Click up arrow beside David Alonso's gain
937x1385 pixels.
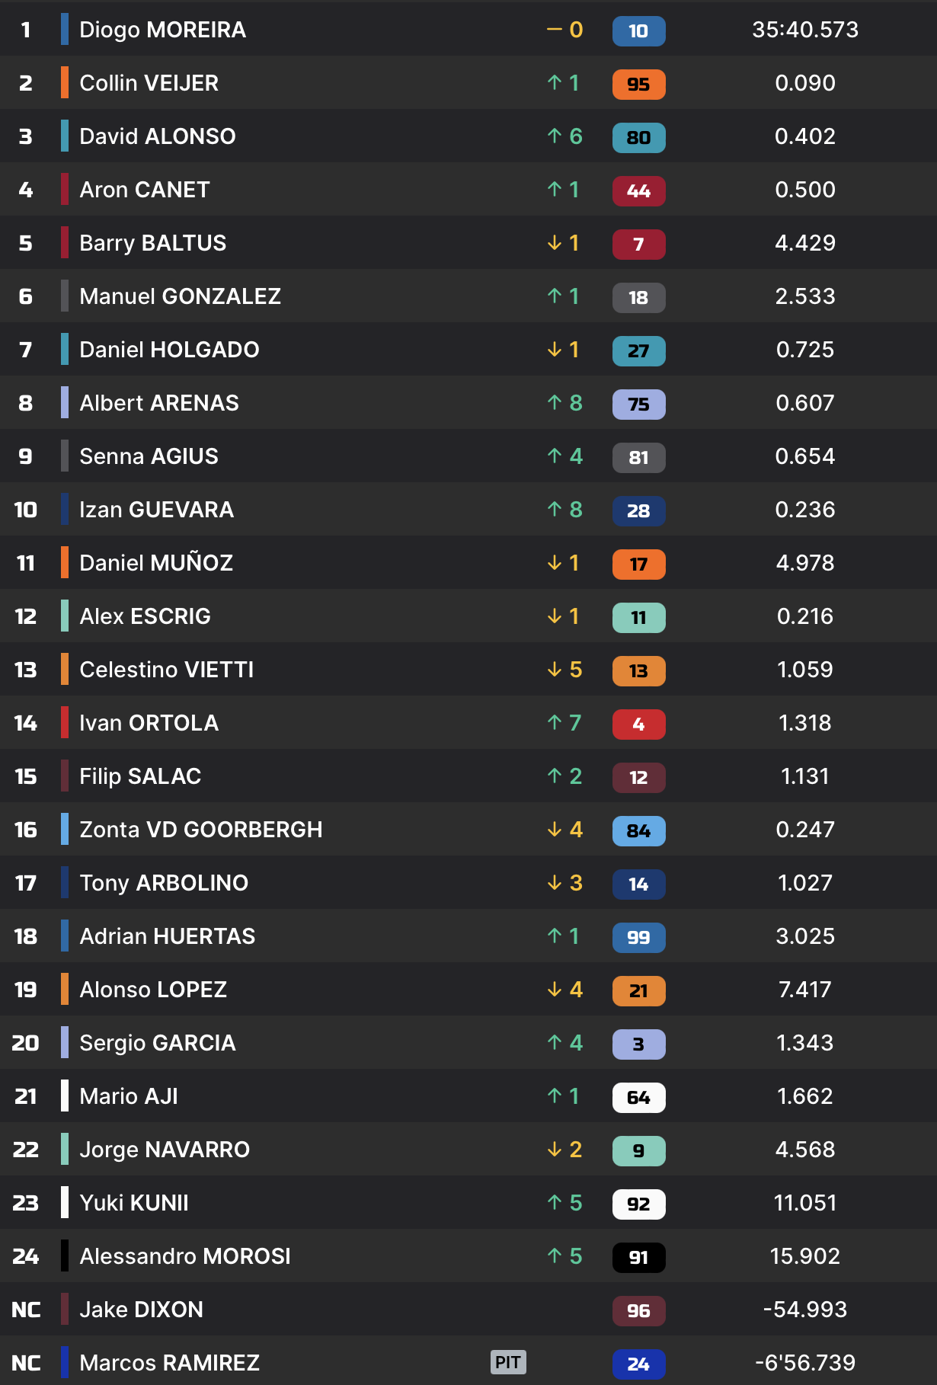tap(555, 136)
